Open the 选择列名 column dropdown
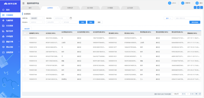 (37, 22)
